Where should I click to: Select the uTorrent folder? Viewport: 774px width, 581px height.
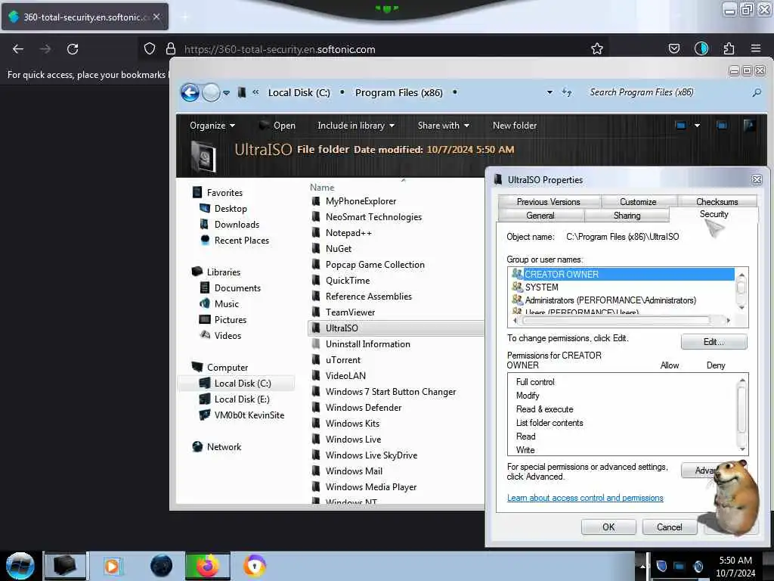(342, 359)
